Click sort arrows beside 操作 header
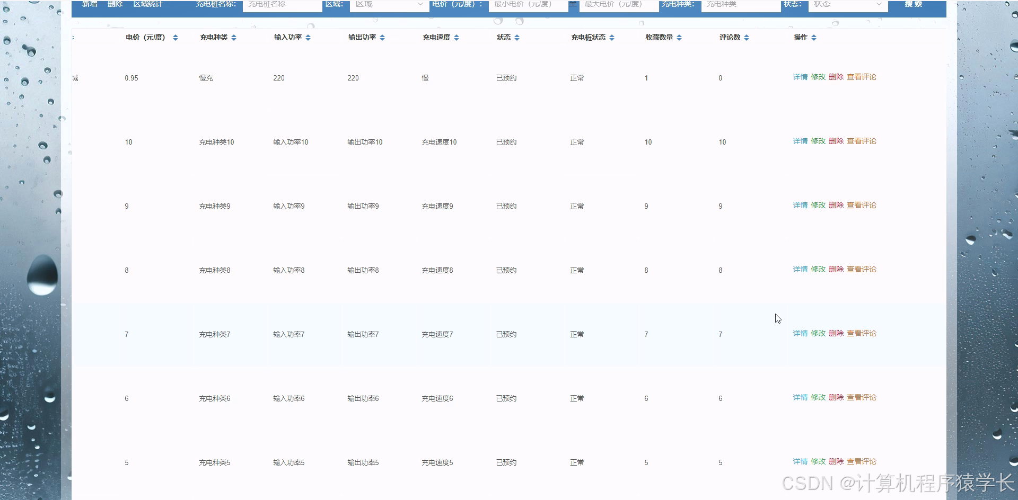The image size is (1018, 500). (814, 38)
